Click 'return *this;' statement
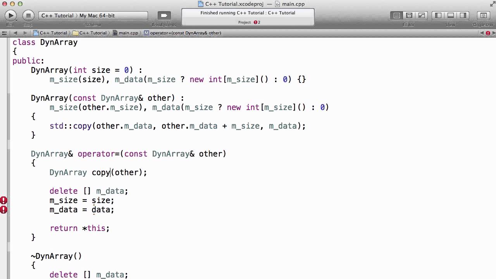 (x=79, y=228)
